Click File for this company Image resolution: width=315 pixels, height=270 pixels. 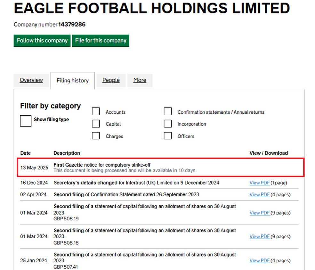(101, 41)
